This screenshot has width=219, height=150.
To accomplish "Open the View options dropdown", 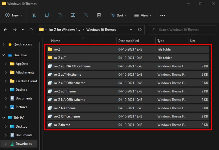I will (x=143, y=15).
